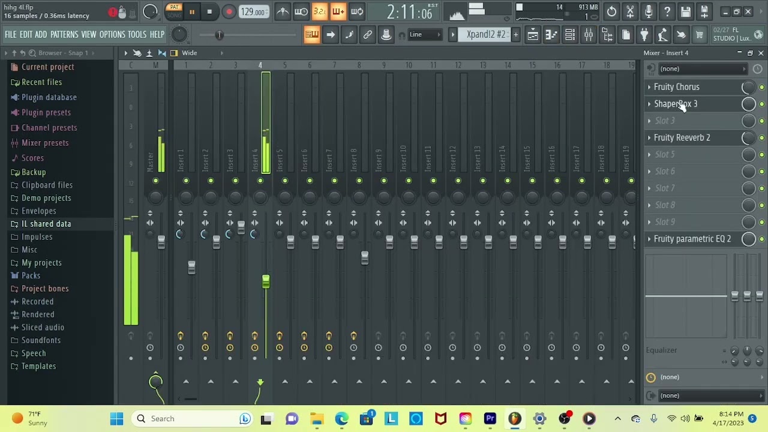The width and height of the screenshot is (768, 432).
Task: Stop playback
Action: [x=209, y=11]
